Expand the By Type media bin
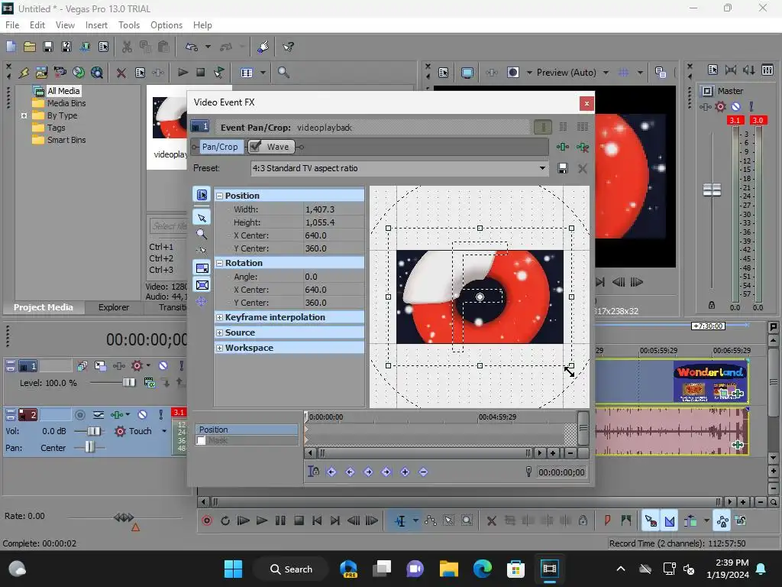782x587 pixels. pos(24,116)
